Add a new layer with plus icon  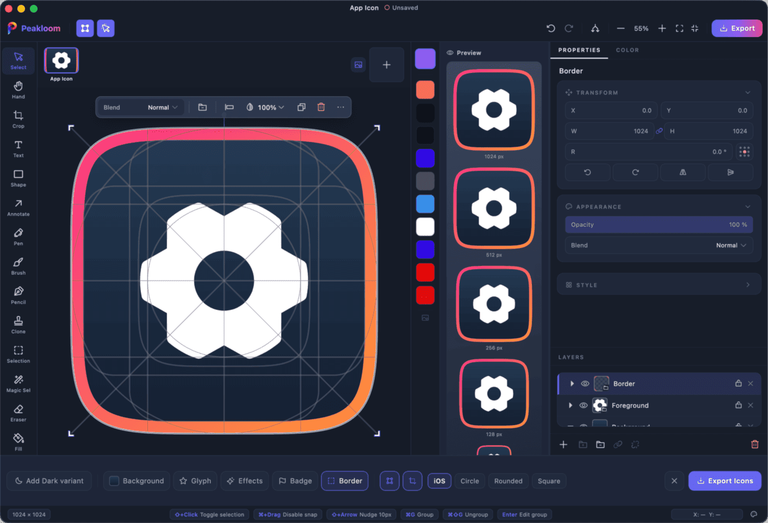tap(563, 445)
